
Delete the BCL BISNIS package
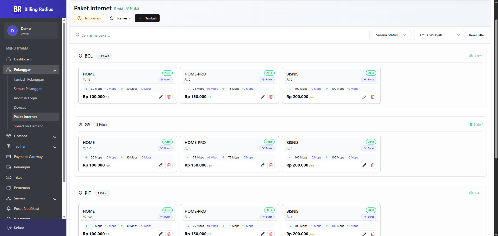373,97
